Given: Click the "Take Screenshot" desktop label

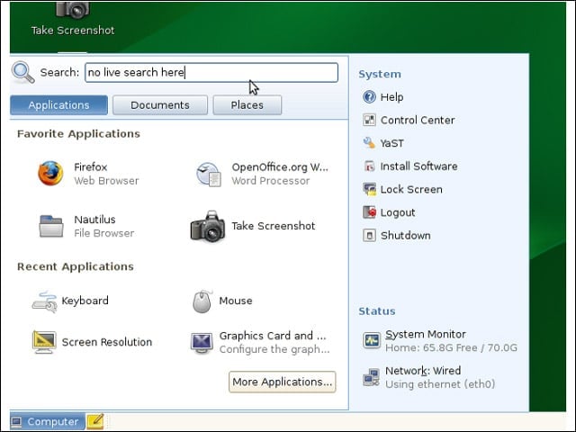Looking at the screenshot, I should coord(73,30).
